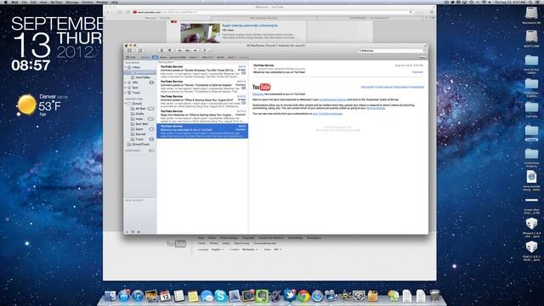Click the Compose new message icon
Image resolution: width=544 pixels, height=306 pixels.
pos(140,51)
